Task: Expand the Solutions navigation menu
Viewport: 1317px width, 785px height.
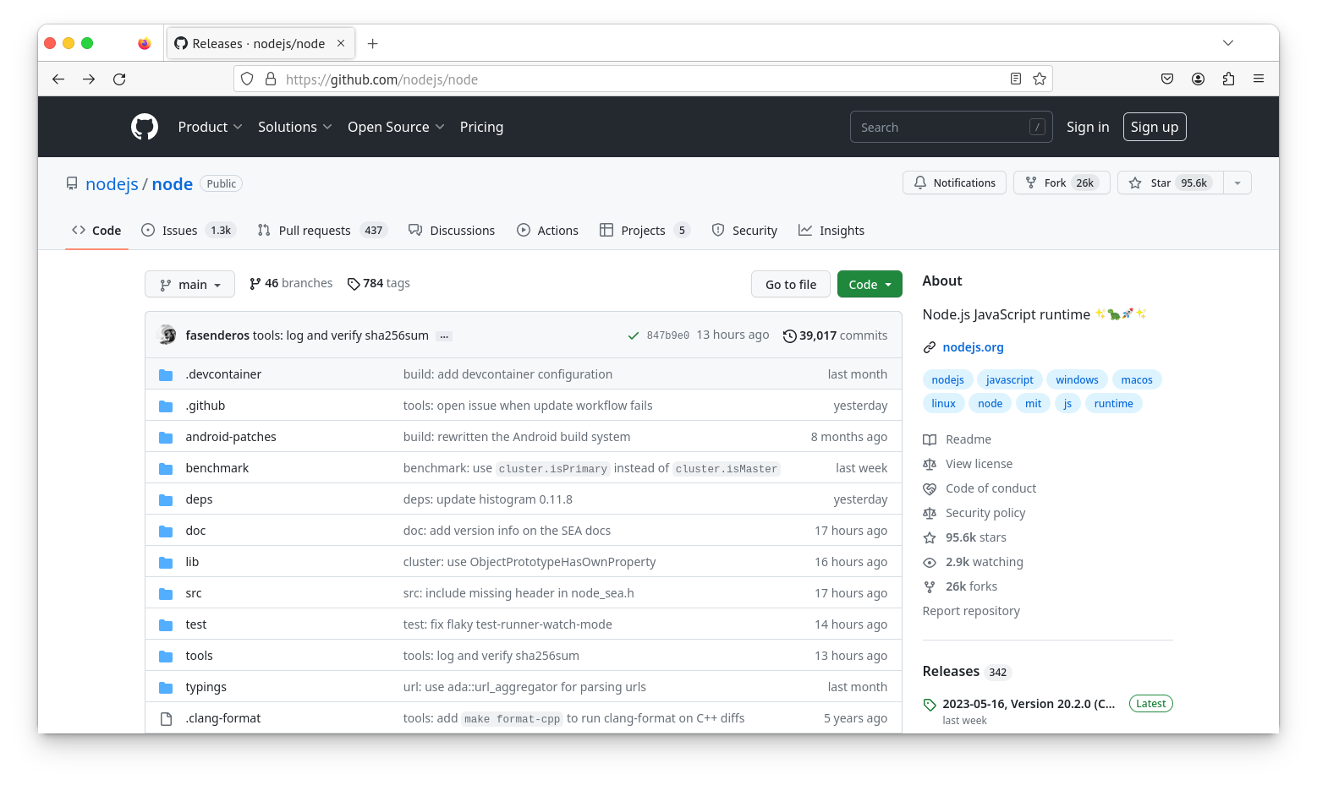Action: (294, 127)
